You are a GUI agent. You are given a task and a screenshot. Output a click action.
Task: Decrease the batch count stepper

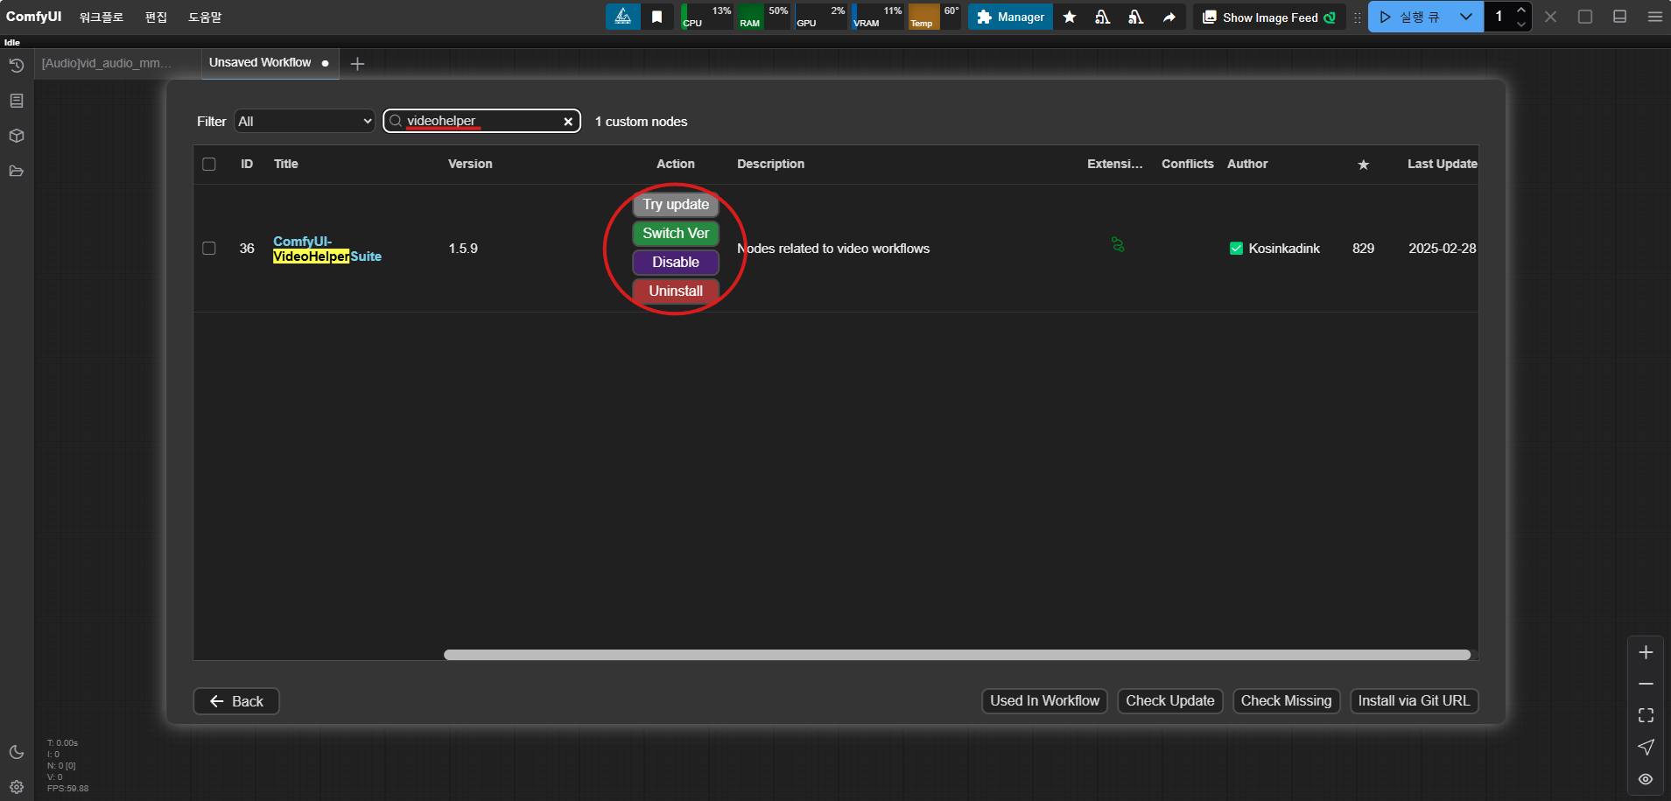(x=1521, y=25)
